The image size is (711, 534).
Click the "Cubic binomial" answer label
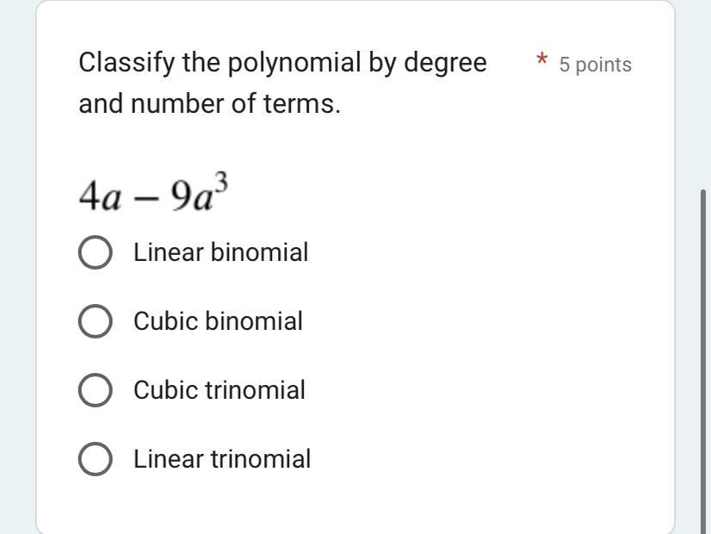point(218,321)
